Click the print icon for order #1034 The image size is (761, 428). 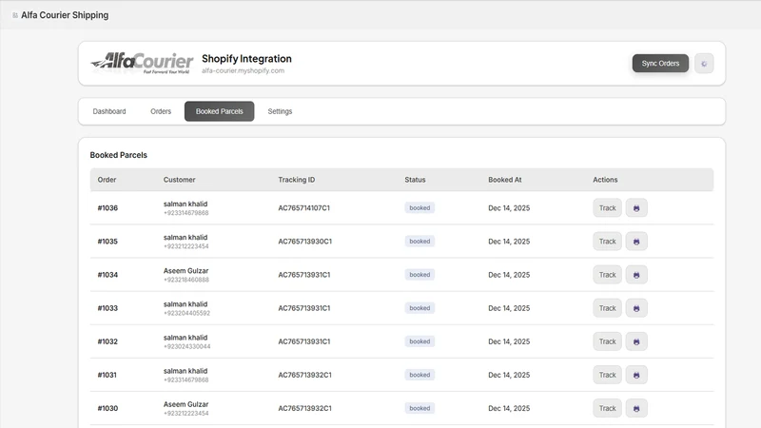pos(636,275)
